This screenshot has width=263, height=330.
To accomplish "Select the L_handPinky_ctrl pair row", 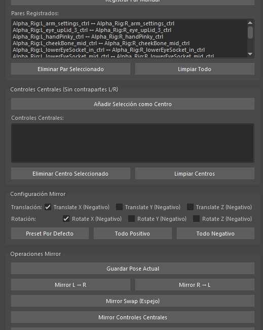I will [x=130, y=37].
